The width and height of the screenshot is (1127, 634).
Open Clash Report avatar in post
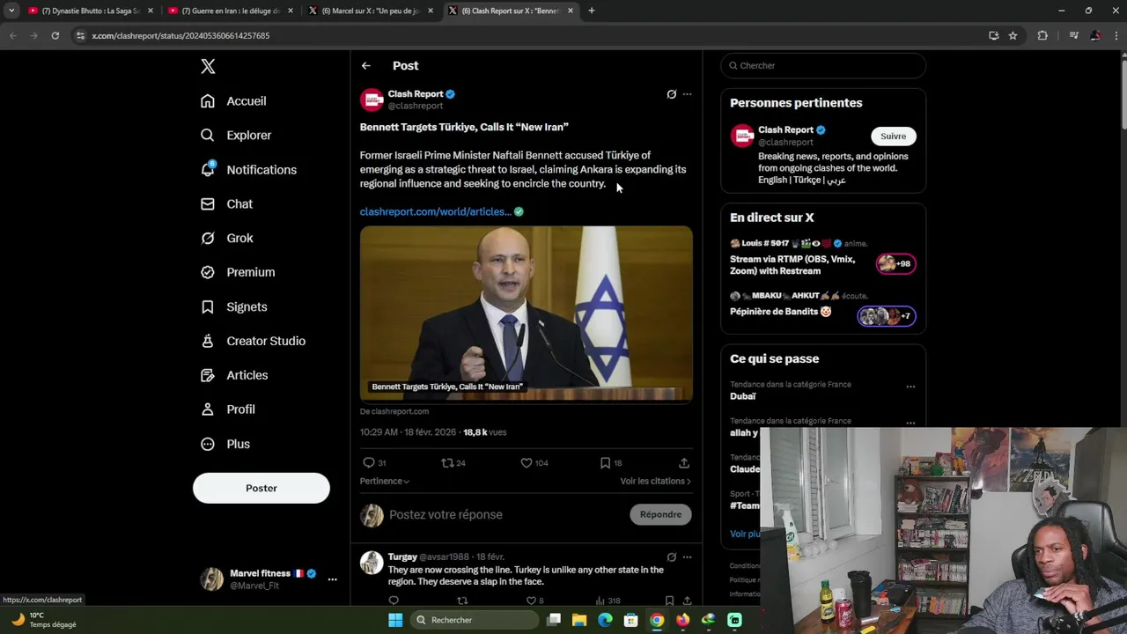click(x=372, y=100)
